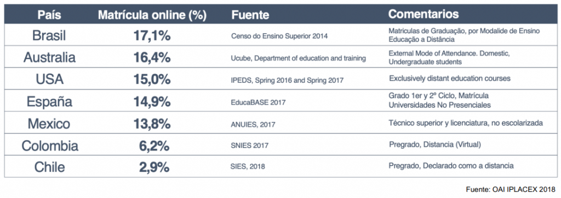Click the 16,4% enrollment value
The image size is (561, 198).
(x=151, y=57)
